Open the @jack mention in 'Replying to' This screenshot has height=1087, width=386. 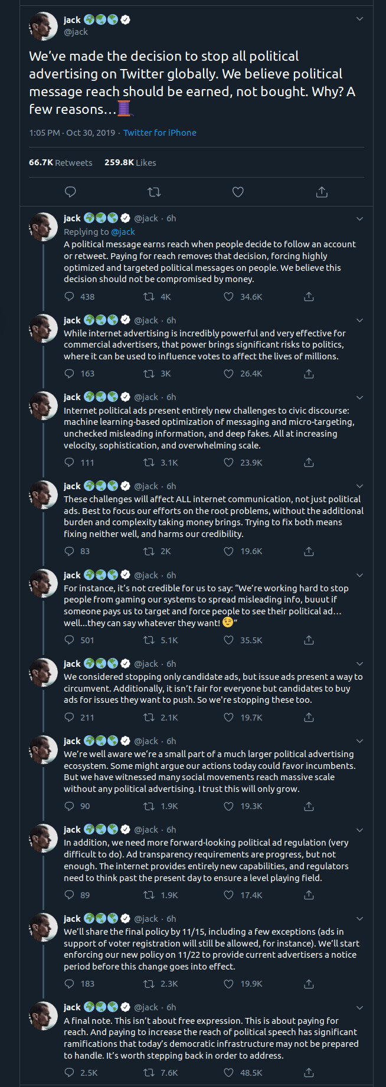[x=123, y=232]
